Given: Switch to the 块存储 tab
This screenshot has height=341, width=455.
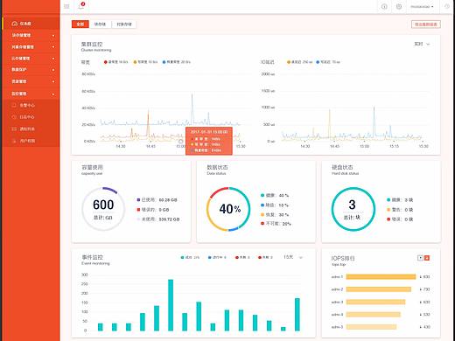Looking at the screenshot, I should pos(100,24).
